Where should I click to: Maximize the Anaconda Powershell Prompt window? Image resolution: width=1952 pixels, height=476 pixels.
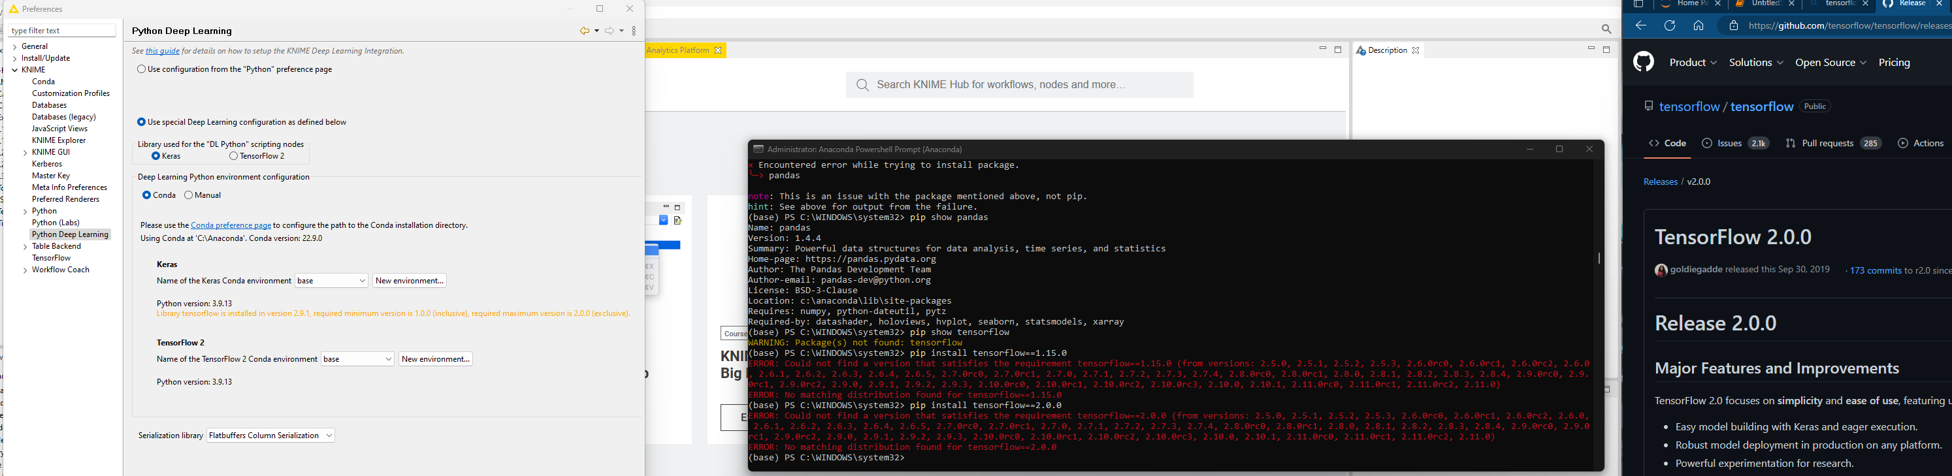tap(1559, 150)
